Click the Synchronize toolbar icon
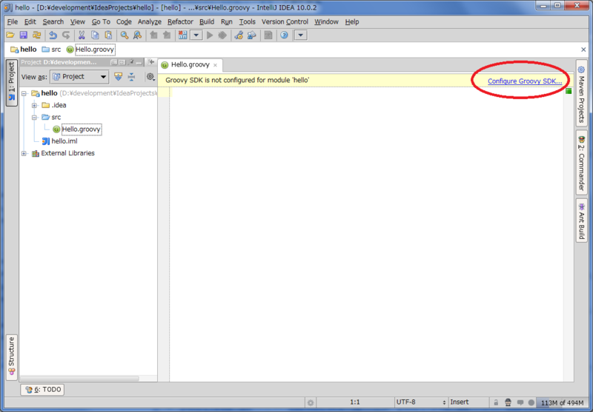Viewport: 593px width, 412px height. [x=36, y=35]
